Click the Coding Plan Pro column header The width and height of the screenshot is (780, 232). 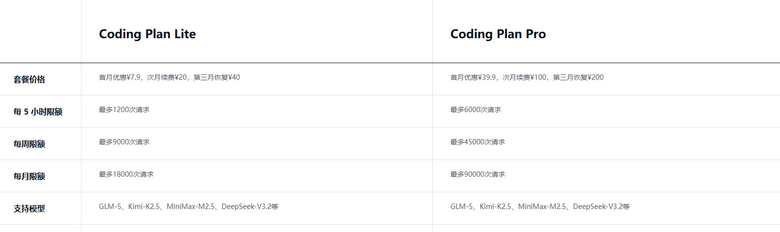pyautogui.click(x=498, y=34)
